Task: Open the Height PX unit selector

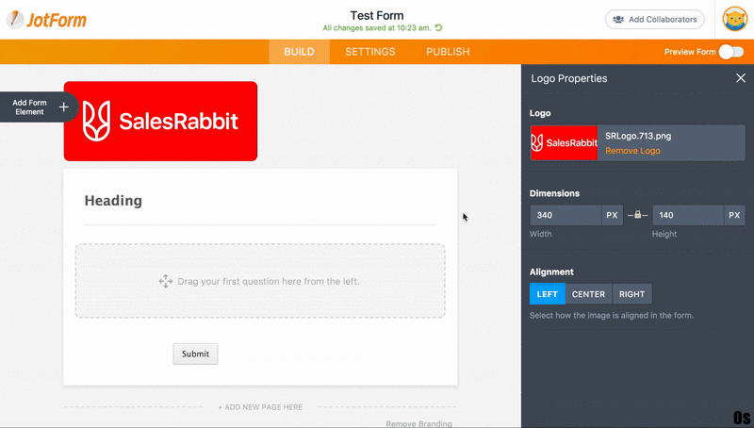Action: point(734,215)
